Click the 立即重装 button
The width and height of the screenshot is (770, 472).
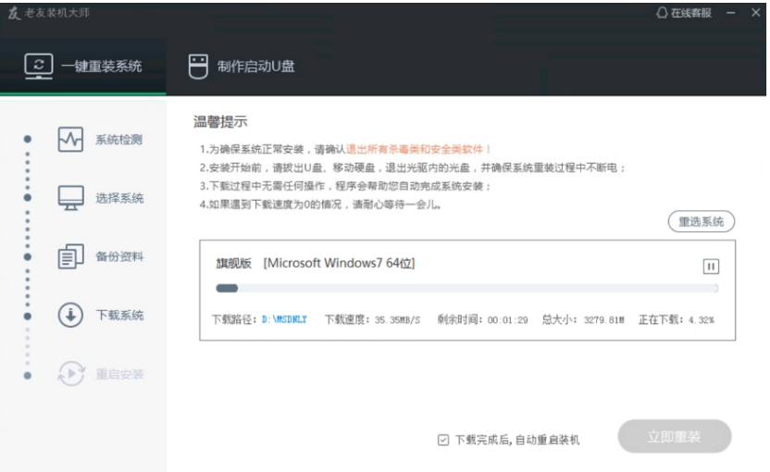pyautogui.click(x=675, y=436)
